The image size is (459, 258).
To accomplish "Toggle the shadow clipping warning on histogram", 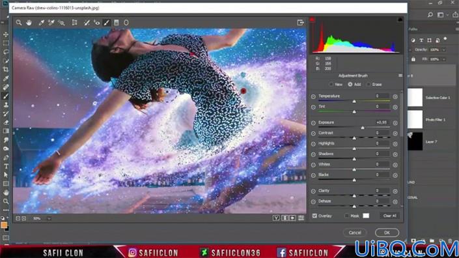I will [x=312, y=20].
